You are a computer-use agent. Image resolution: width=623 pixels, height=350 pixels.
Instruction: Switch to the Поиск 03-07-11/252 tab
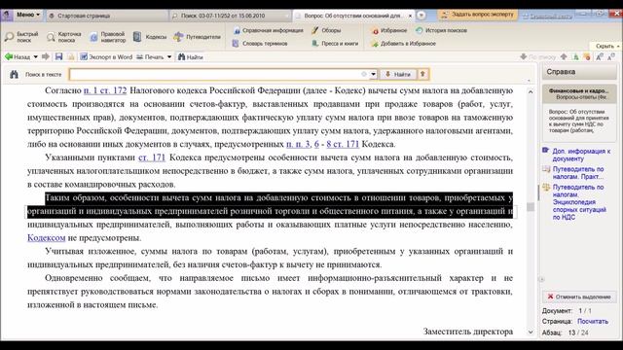tap(231, 16)
